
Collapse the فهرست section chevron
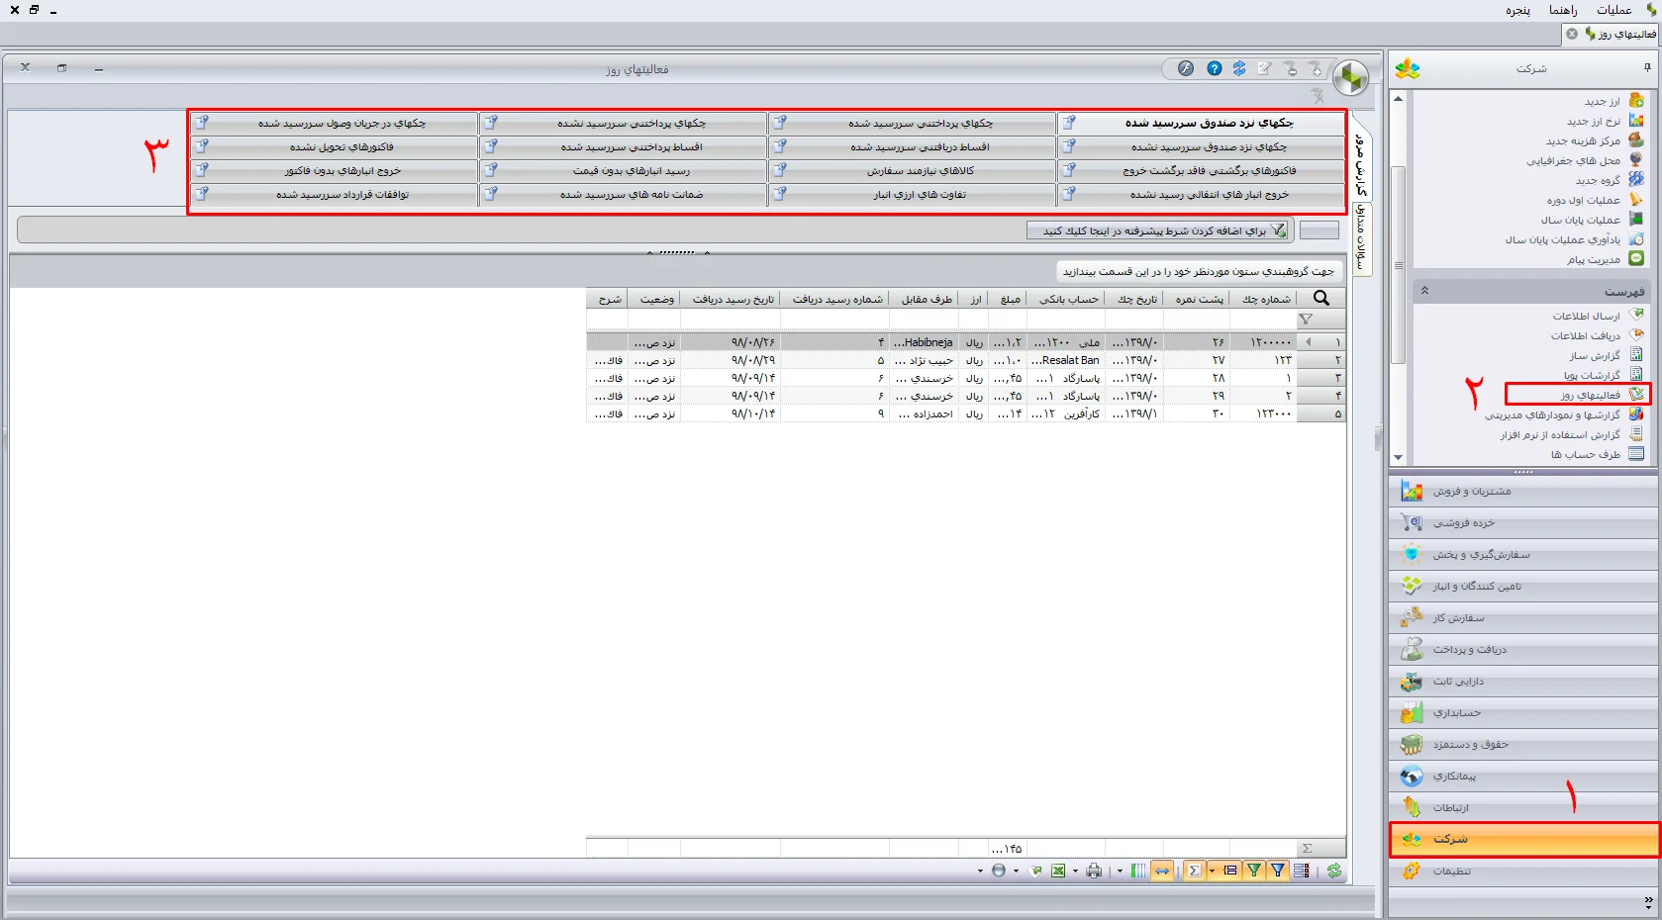point(1424,291)
